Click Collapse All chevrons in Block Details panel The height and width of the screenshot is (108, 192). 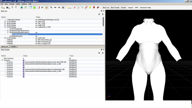103,53
